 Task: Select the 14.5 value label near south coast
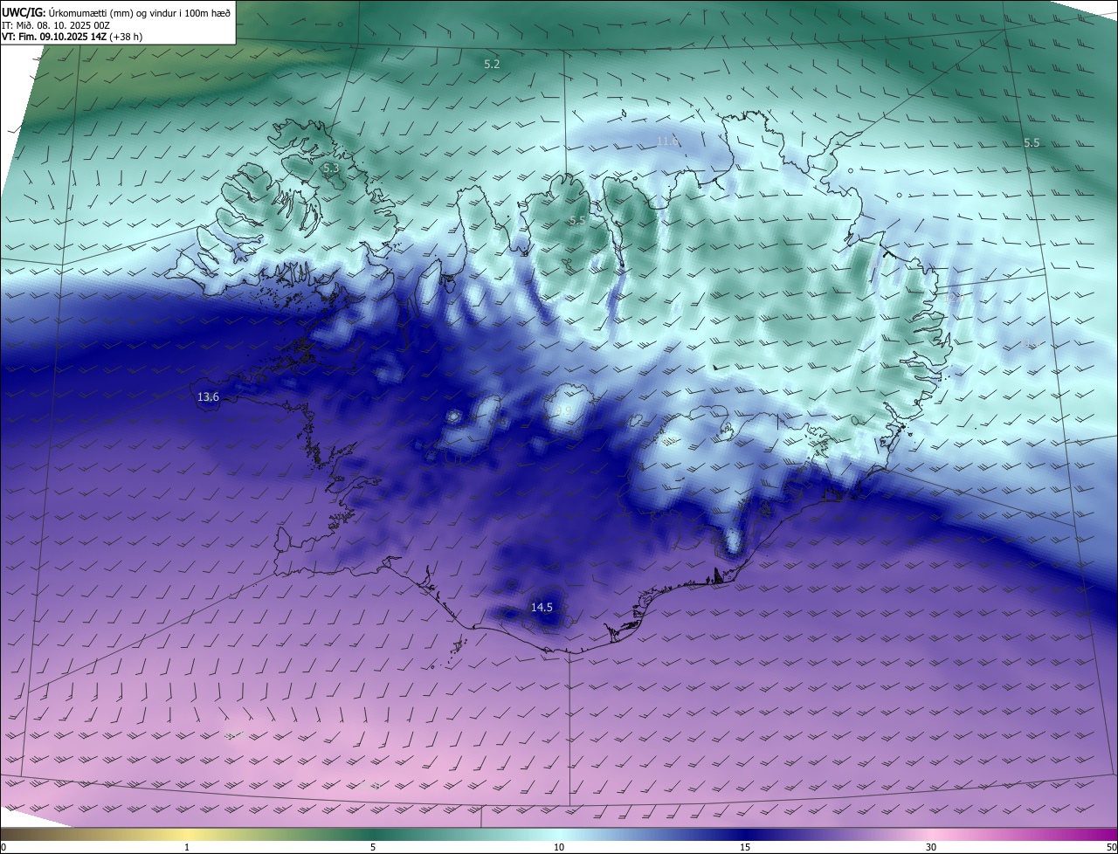click(x=542, y=607)
